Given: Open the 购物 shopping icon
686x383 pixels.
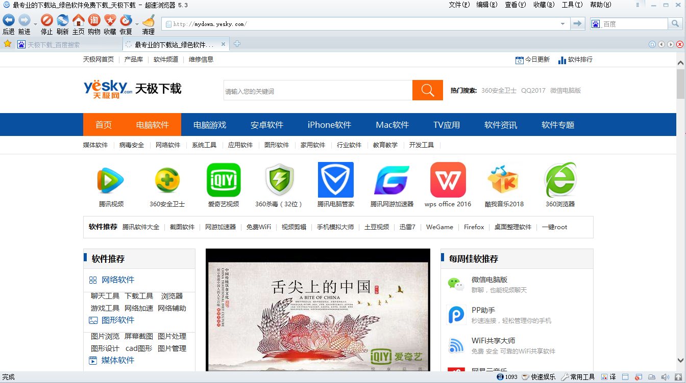Looking at the screenshot, I should 94,20.
